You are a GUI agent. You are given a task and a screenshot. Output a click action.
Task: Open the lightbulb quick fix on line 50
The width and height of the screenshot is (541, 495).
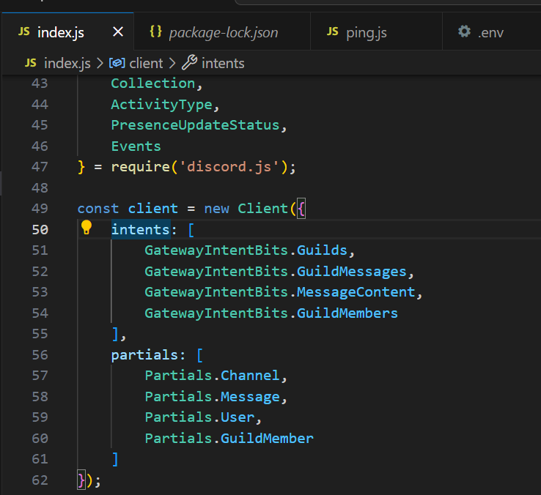pyautogui.click(x=87, y=228)
